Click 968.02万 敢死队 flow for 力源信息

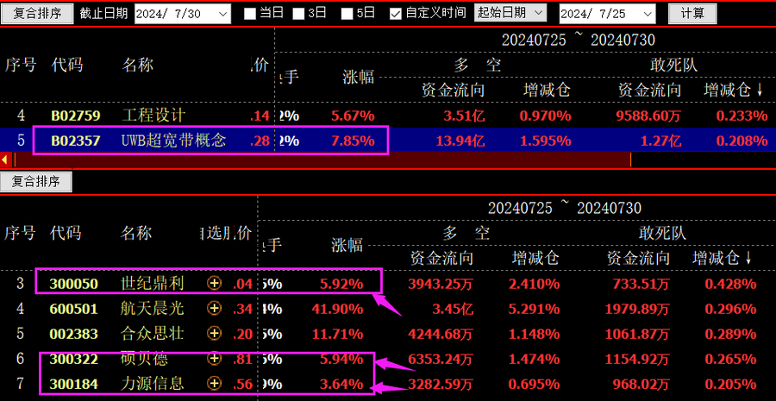click(641, 383)
